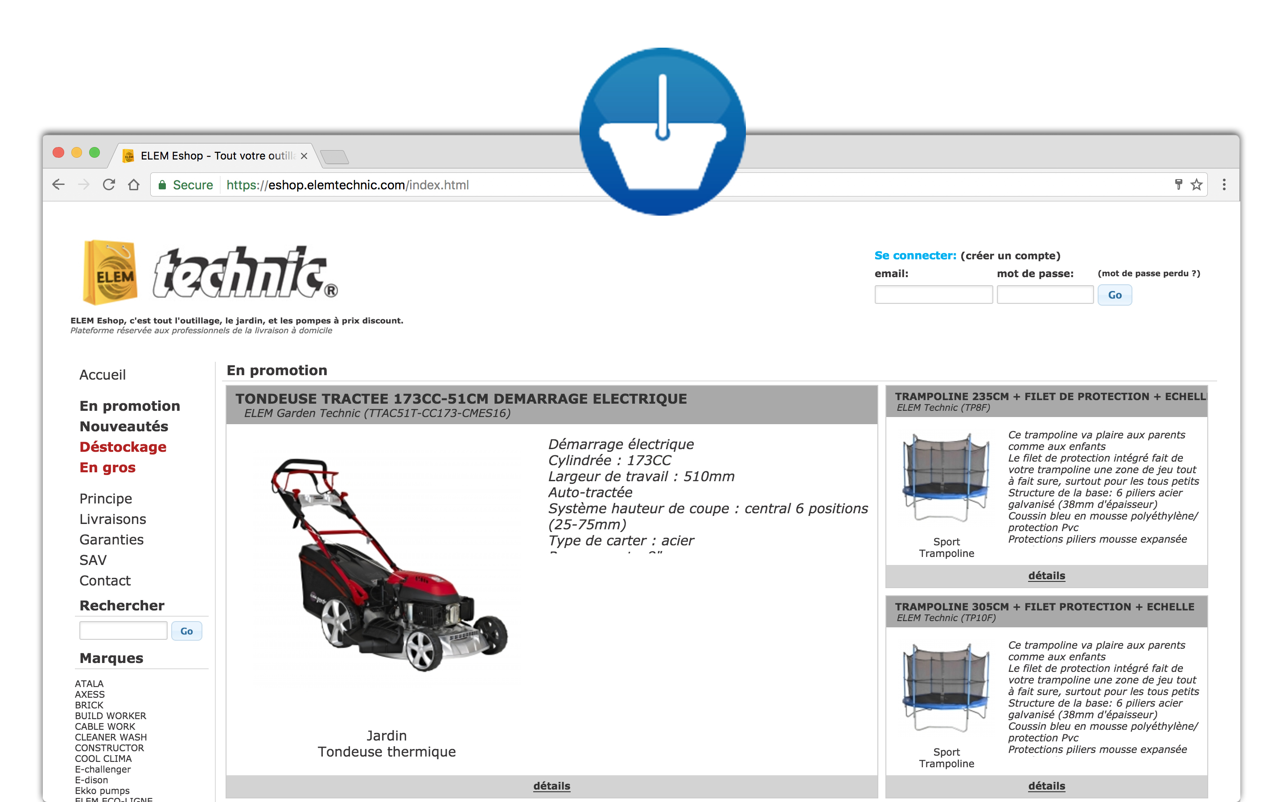This screenshot has width=1284, height=802.
Task: Select ATALA brand
Action: pos(89,684)
